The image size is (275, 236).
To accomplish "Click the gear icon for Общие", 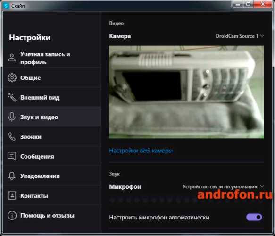I will (12, 77).
